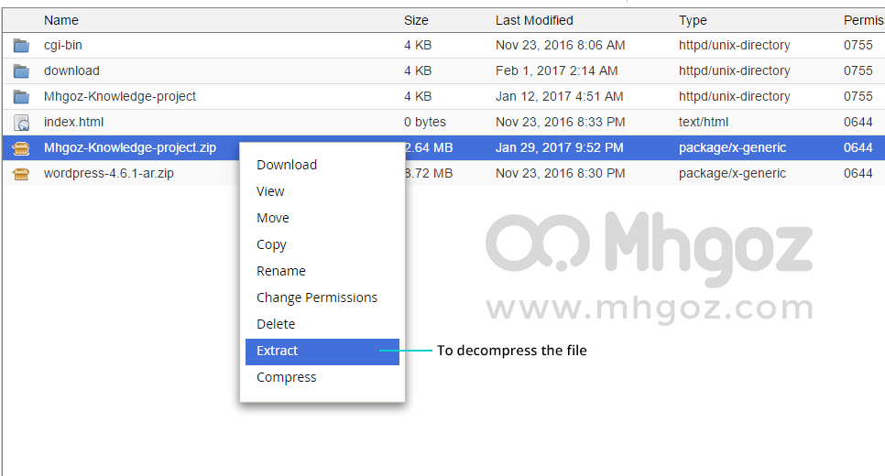Sort by the Last Modified column header

point(534,20)
